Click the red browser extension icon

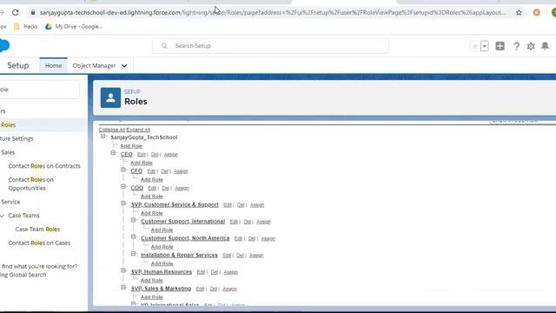pos(537,12)
